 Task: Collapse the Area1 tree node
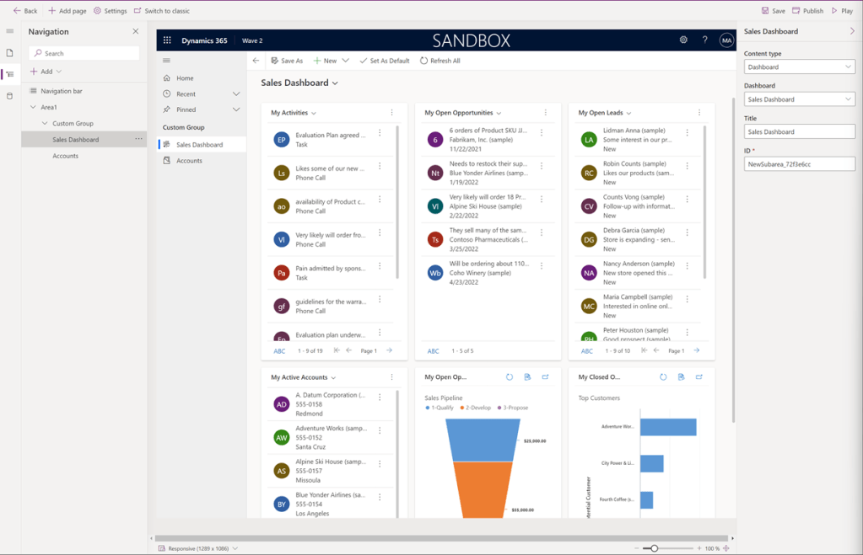click(33, 107)
